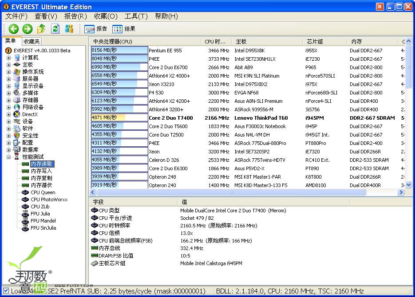Image resolution: width=415 pixels, height=297 pixels.
Task: Toggle the status bar checkbox at bottom left
Action: 6,291
